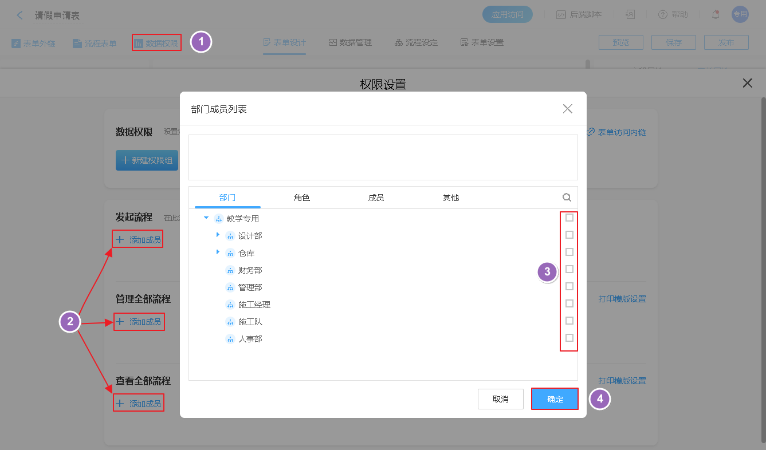Select the 人事部 checkbox
This screenshot has height=450, width=766.
tap(569, 338)
